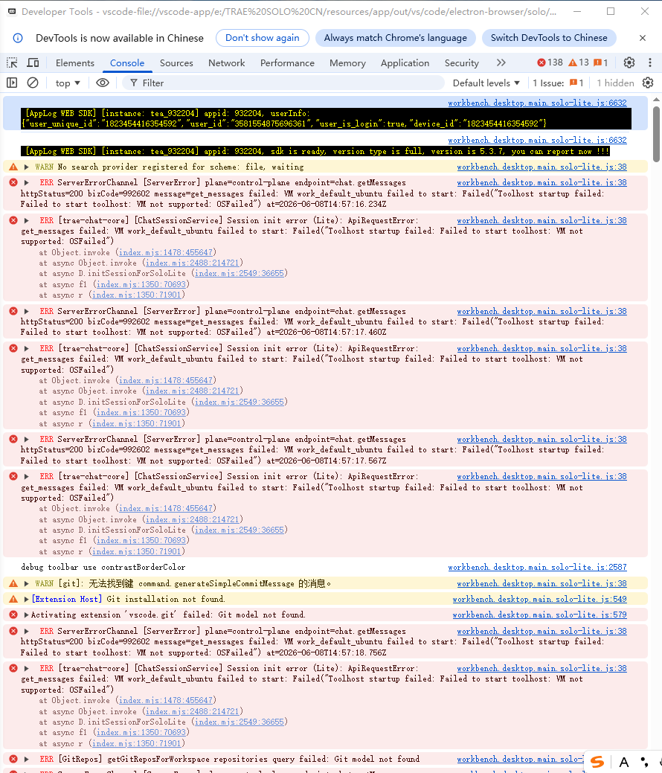The width and height of the screenshot is (662, 773).
Task: Expand the GitRepos getGitReposForWorkspace error
Action: 27,759
